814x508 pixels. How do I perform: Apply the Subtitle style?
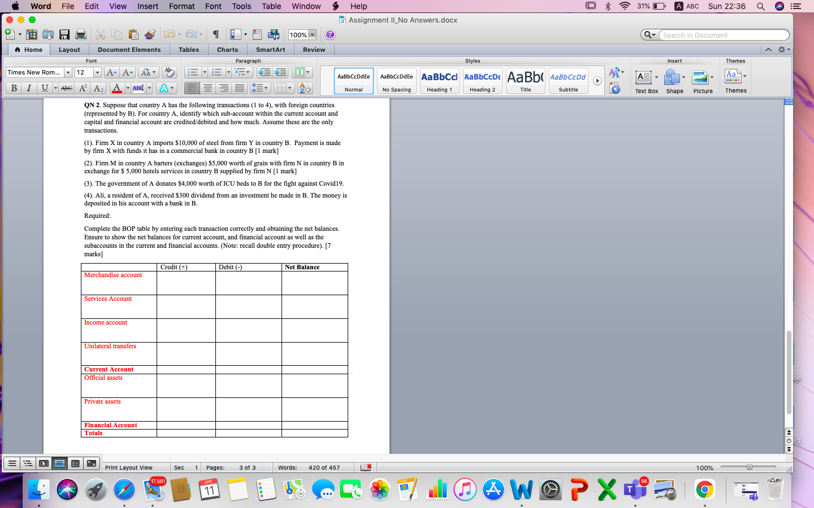[x=568, y=81]
